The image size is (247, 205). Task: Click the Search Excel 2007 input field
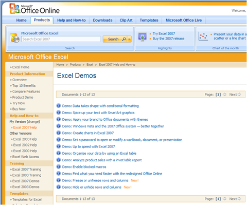pos(61,39)
